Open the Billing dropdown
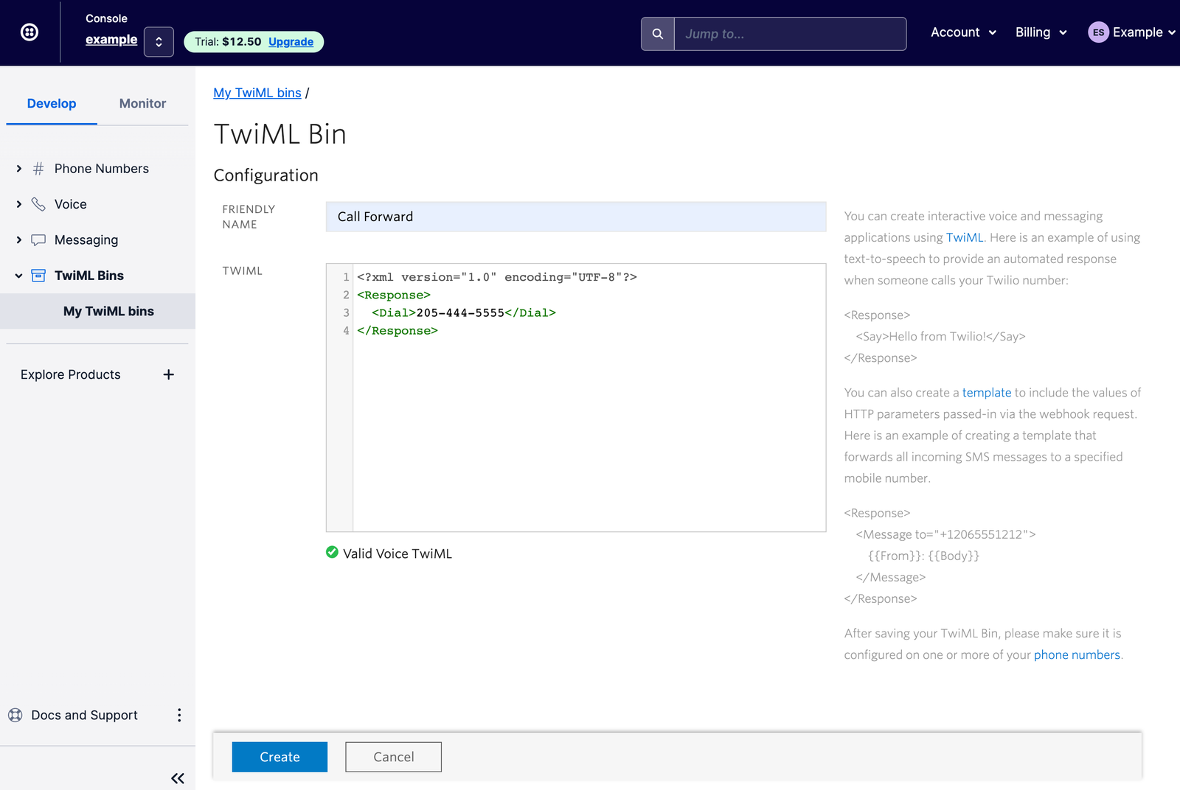 click(1041, 32)
